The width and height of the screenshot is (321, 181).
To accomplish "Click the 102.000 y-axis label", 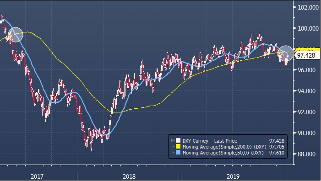I will (x=308, y=7).
